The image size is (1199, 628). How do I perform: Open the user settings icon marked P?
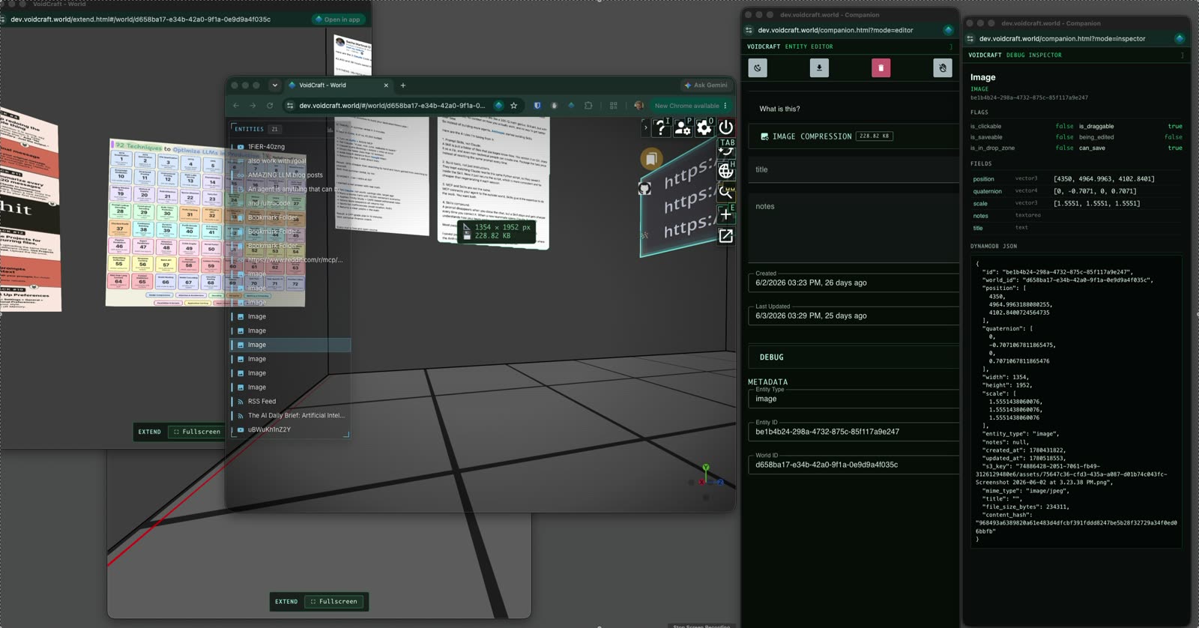pos(682,128)
